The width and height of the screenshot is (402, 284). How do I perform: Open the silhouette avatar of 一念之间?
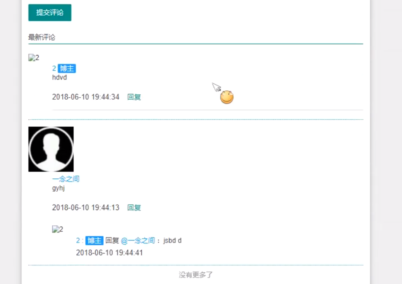click(51, 149)
